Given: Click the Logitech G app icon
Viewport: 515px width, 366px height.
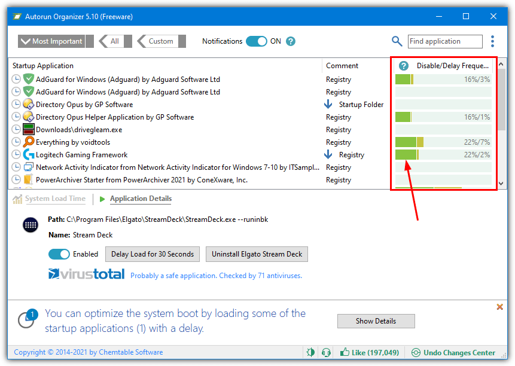Looking at the screenshot, I should pyautogui.click(x=29, y=154).
